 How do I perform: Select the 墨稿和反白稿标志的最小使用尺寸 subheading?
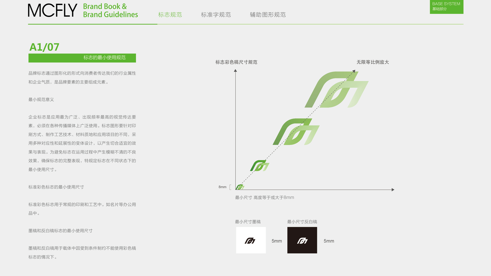point(60,231)
